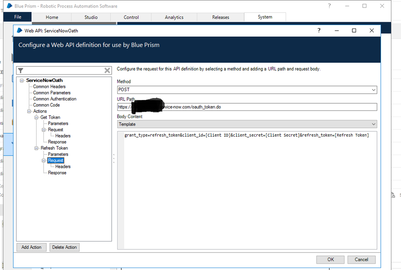Click the splitter grip between panes
The height and width of the screenshot is (270, 401).
pos(114,158)
